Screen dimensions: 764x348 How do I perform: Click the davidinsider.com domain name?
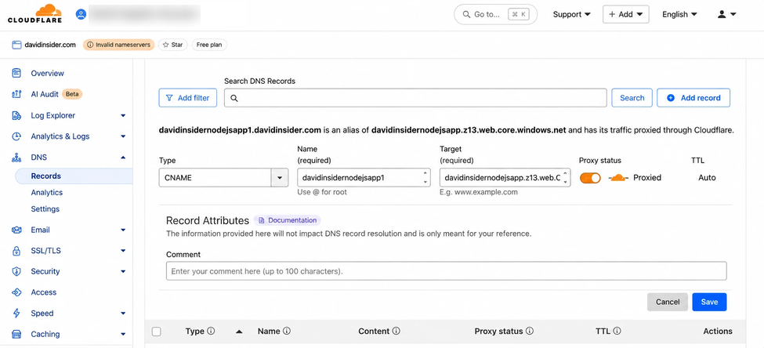pyautogui.click(x=50, y=45)
